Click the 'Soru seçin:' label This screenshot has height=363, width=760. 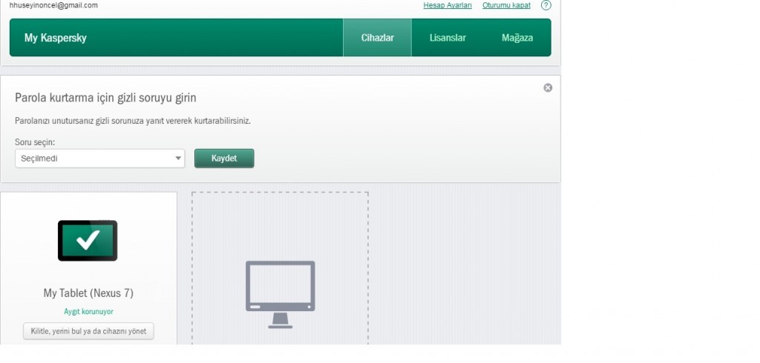(35, 142)
